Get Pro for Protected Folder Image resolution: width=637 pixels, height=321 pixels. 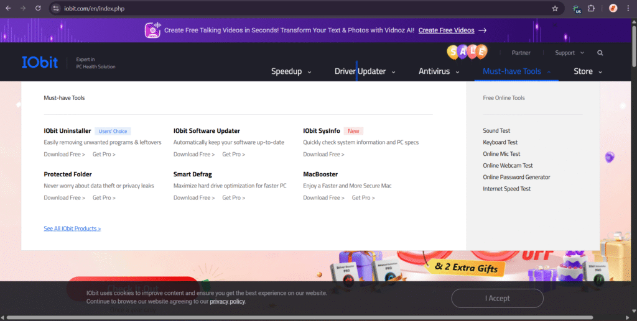pyautogui.click(x=104, y=198)
